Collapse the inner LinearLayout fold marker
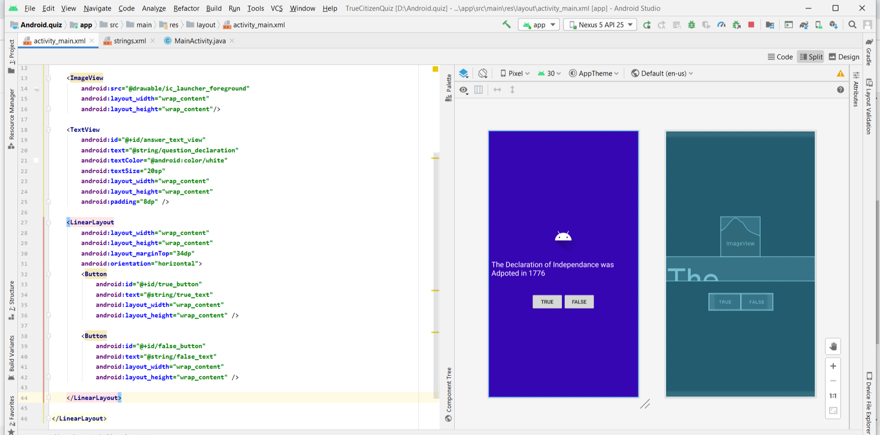This screenshot has height=435, width=880. [49, 222]
